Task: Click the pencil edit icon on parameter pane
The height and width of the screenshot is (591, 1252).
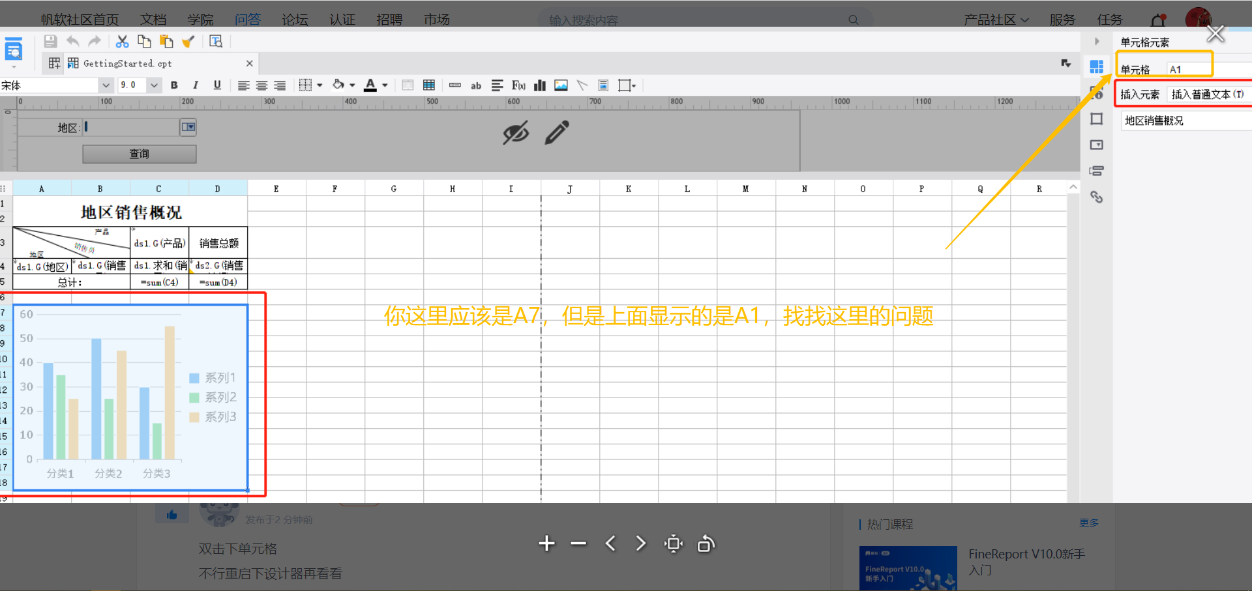Action: pyautogui.click(x=557, y=132)
